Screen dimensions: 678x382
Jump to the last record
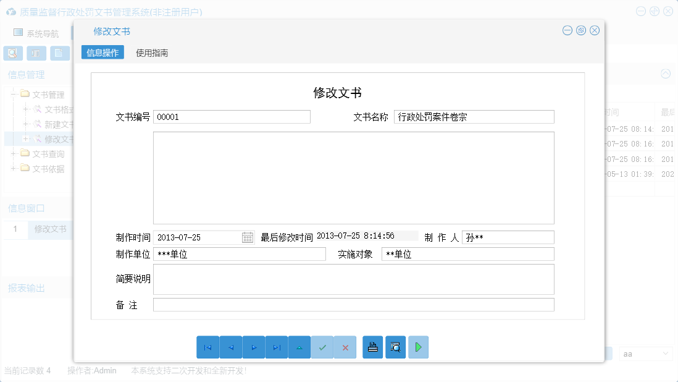tap(277, 347)
